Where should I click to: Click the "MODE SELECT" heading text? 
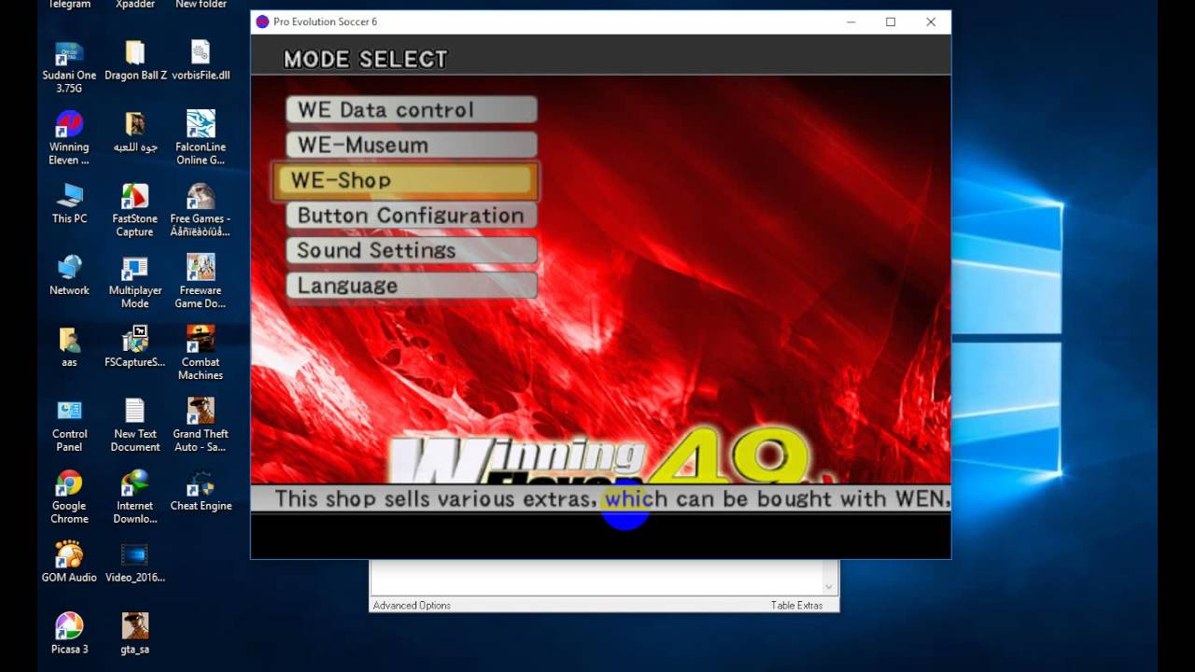[x=365, y=59]
